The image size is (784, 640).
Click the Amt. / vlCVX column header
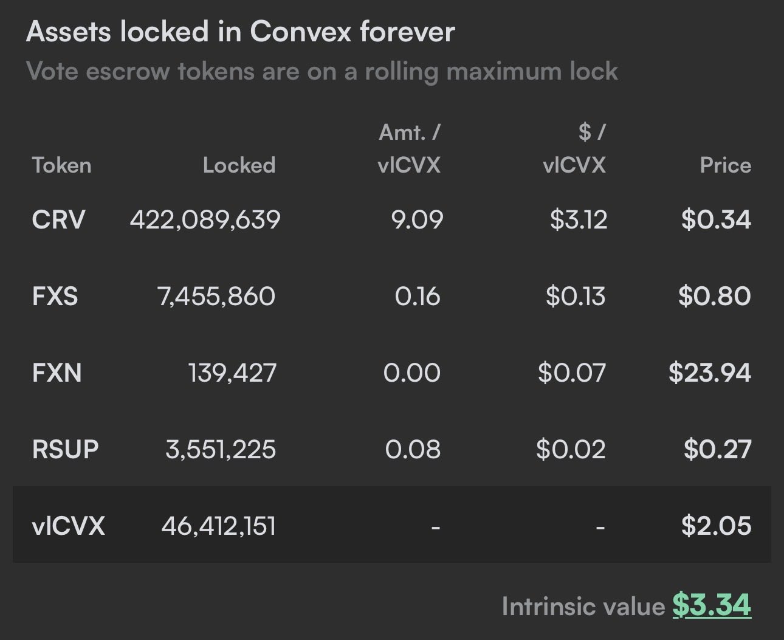click(409, 149)
